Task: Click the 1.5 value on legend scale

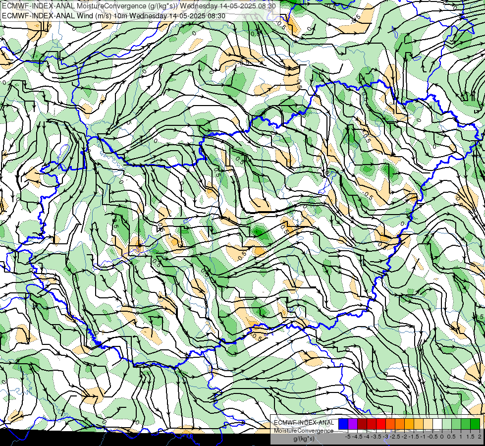Action: tap(470, 437)
